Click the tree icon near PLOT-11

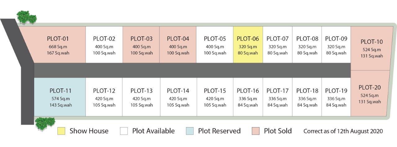point(45,123)
